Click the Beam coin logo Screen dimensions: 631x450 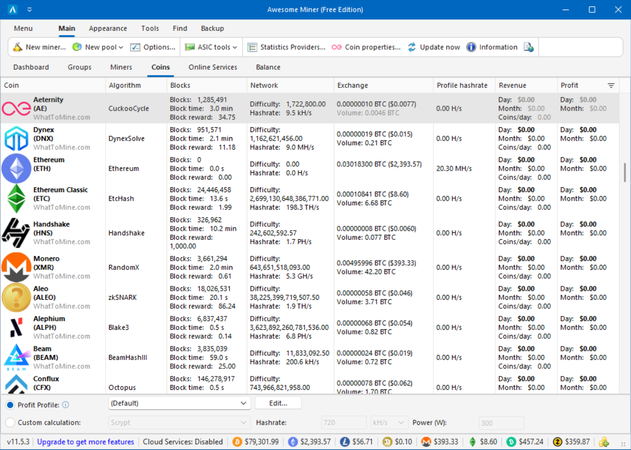[x=16, y=357]
